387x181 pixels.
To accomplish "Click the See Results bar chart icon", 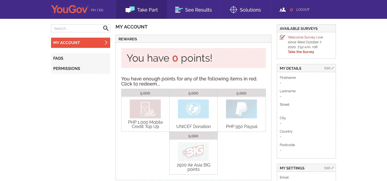I will [179, 10].
